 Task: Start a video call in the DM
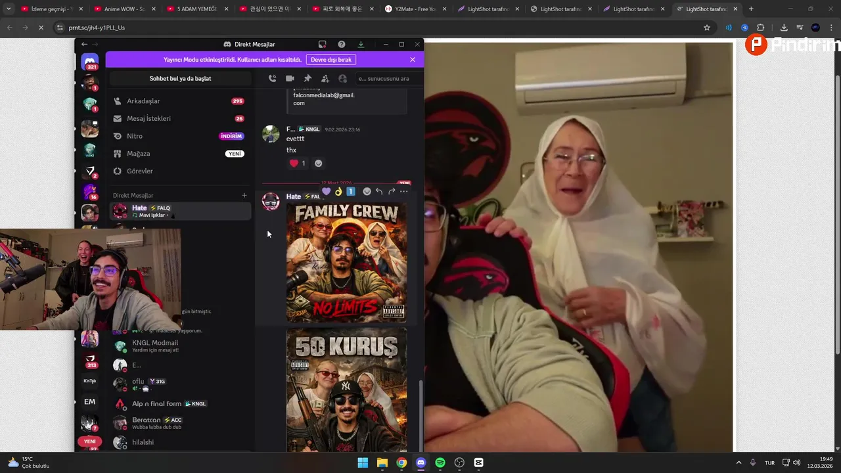tap(290, 78)
